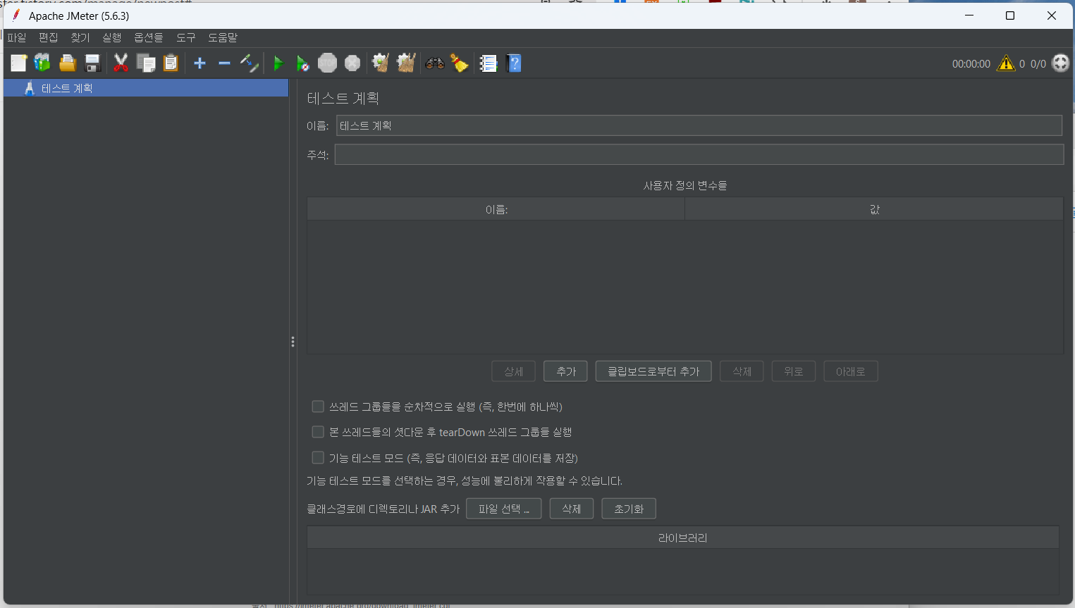Screen dimensions: 1075x608
Task: Click the Help question mark icon
Action: coord(514,63)
